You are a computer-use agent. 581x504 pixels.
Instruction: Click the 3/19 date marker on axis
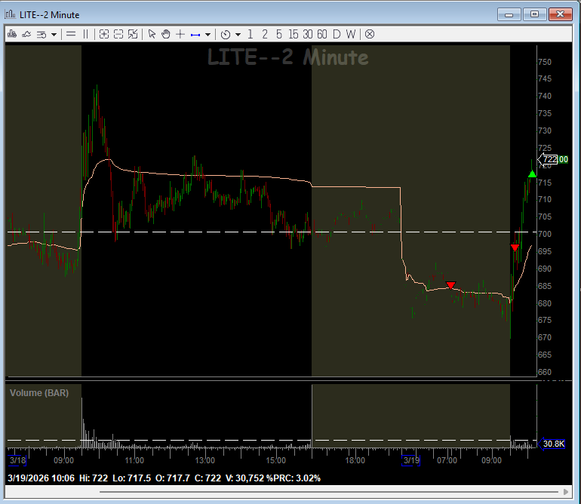pyautogui.click(x=411, y=460)
